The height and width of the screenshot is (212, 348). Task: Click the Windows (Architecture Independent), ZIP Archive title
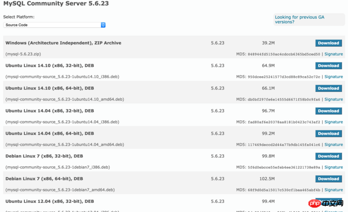63,43
